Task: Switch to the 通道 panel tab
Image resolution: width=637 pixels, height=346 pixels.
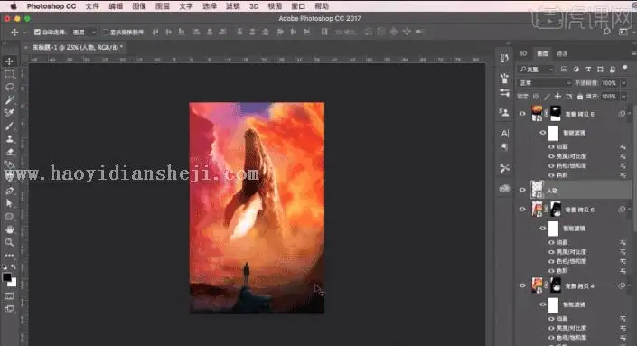Action: coord(562,53)
